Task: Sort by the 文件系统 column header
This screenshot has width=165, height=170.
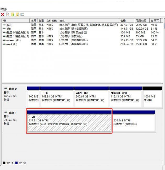Action: [52, 21]
